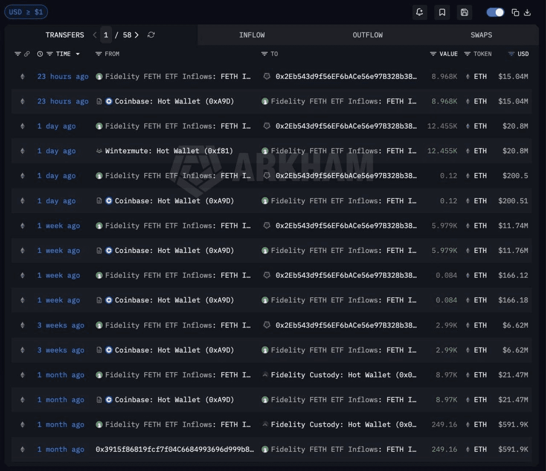
Task: Go to previous transfers page arrow
Action: point(95,35)
